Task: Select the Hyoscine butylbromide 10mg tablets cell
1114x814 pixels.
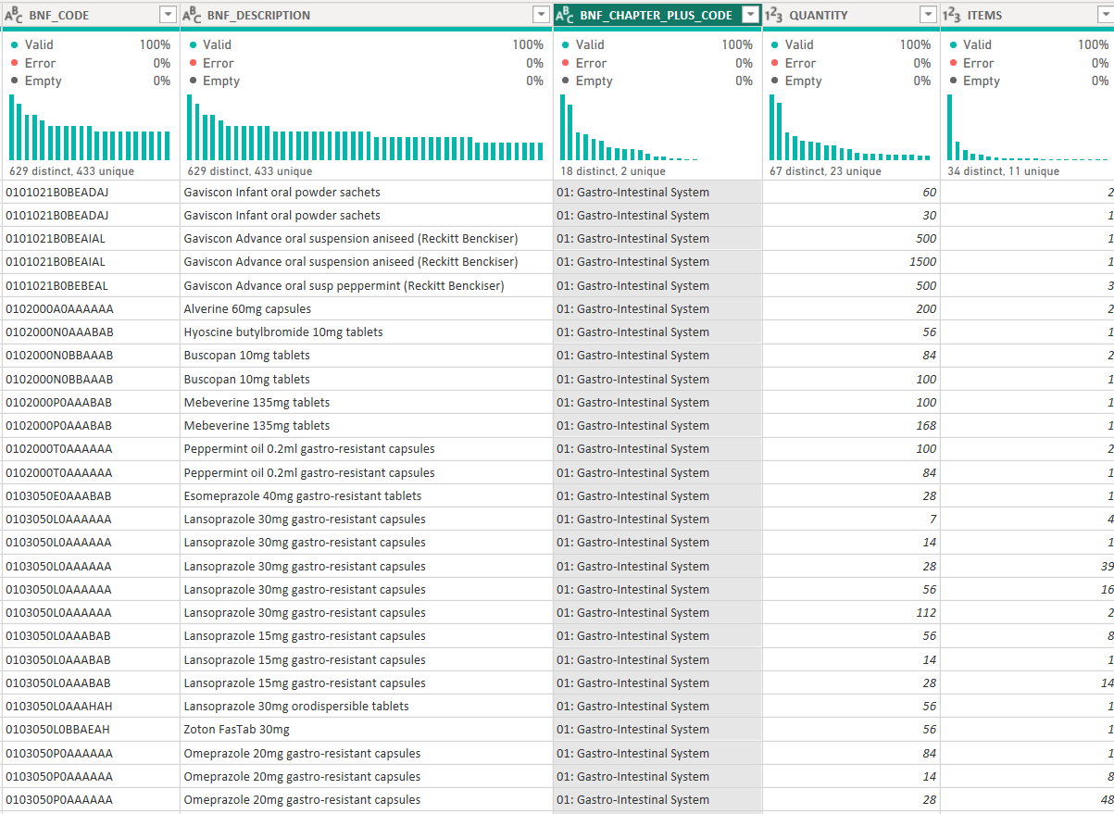Action: (x=367, y=332)
